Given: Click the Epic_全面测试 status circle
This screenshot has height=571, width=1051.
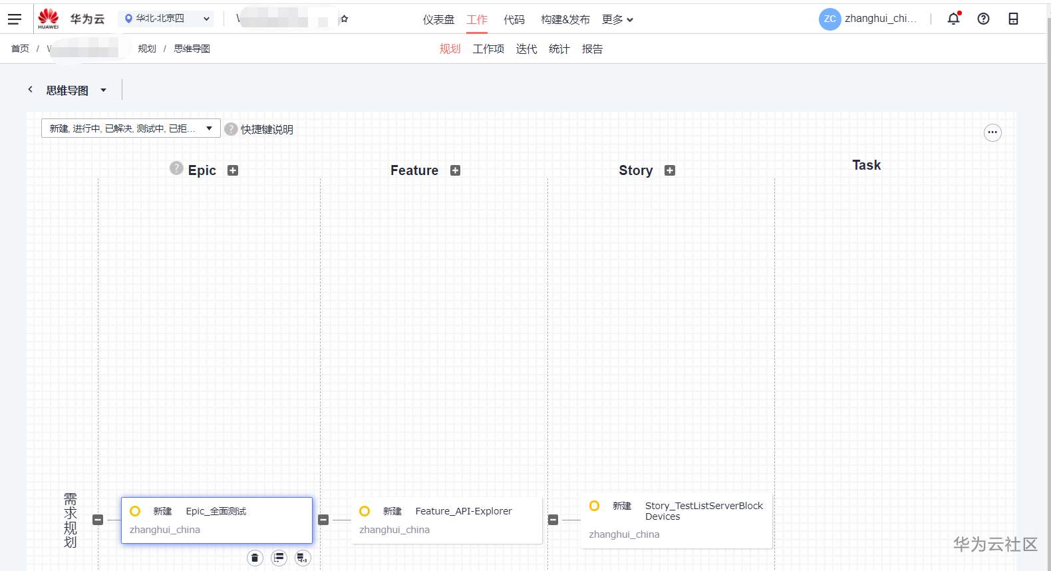Looking at the screenshot, I should tap(135, 511).
